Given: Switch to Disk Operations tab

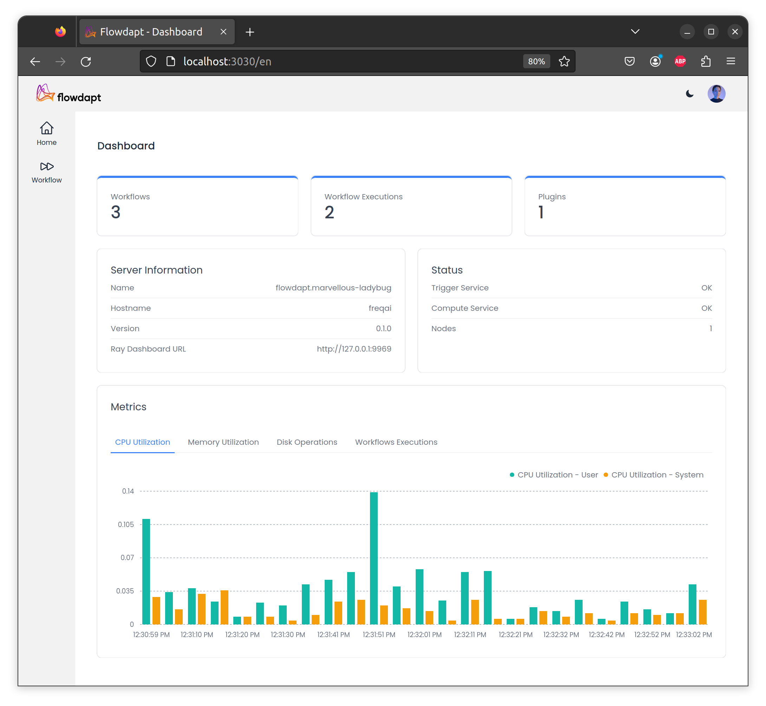Looking at the screenshot, I should [x=307, y=442].
